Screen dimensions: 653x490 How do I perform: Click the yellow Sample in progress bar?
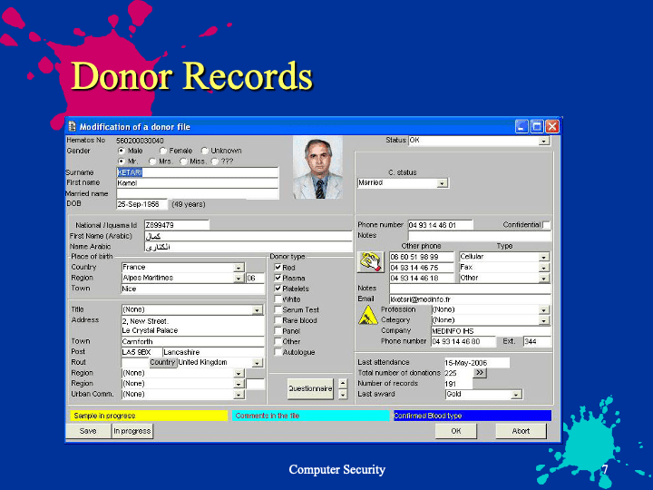[148, 416]
